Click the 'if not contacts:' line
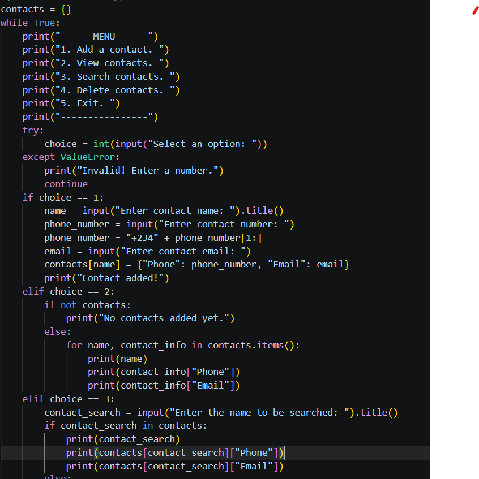This screenshot has width=479, height=479. point(88,305)
